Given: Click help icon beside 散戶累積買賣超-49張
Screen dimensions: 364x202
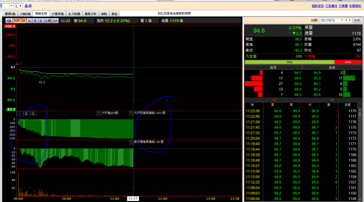Looking at the screenshot, I should 131,142.
